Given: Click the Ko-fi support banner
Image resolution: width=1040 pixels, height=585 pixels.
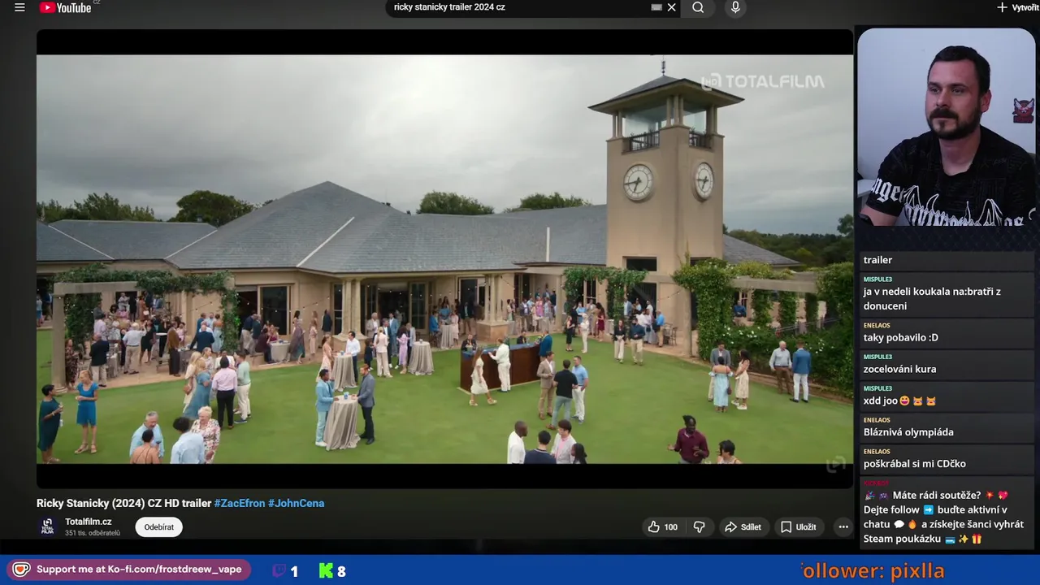Looking at the screenshot, I should coord(130,570).
